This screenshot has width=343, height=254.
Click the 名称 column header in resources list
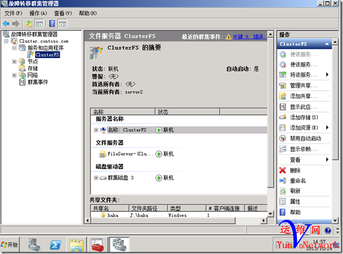(x=123, y=112)
